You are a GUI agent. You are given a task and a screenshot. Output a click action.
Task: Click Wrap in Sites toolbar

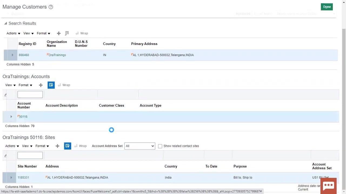click(80, 146)
